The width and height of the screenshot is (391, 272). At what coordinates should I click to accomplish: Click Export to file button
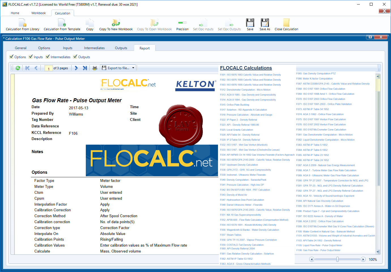(116, 68)
